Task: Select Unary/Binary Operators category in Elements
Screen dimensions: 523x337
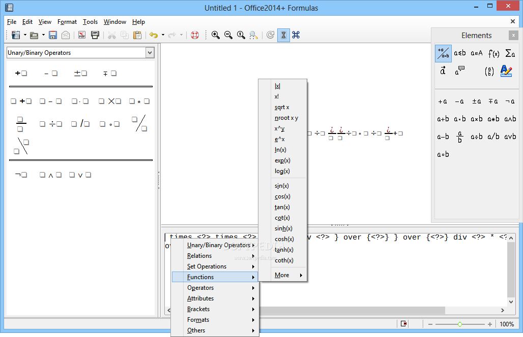Action: 443,53
